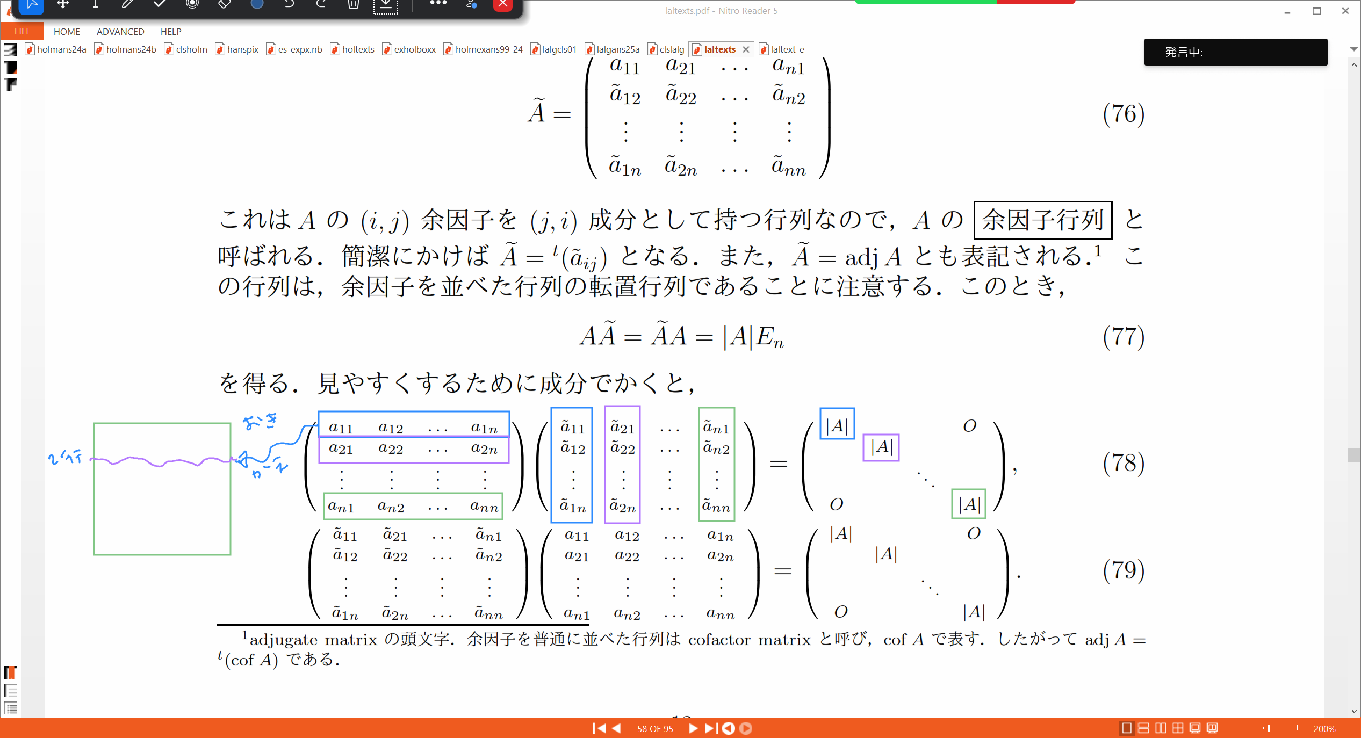Enable single page view
Viewport: 1361px width, 738px height.
tap(1127, 728)
